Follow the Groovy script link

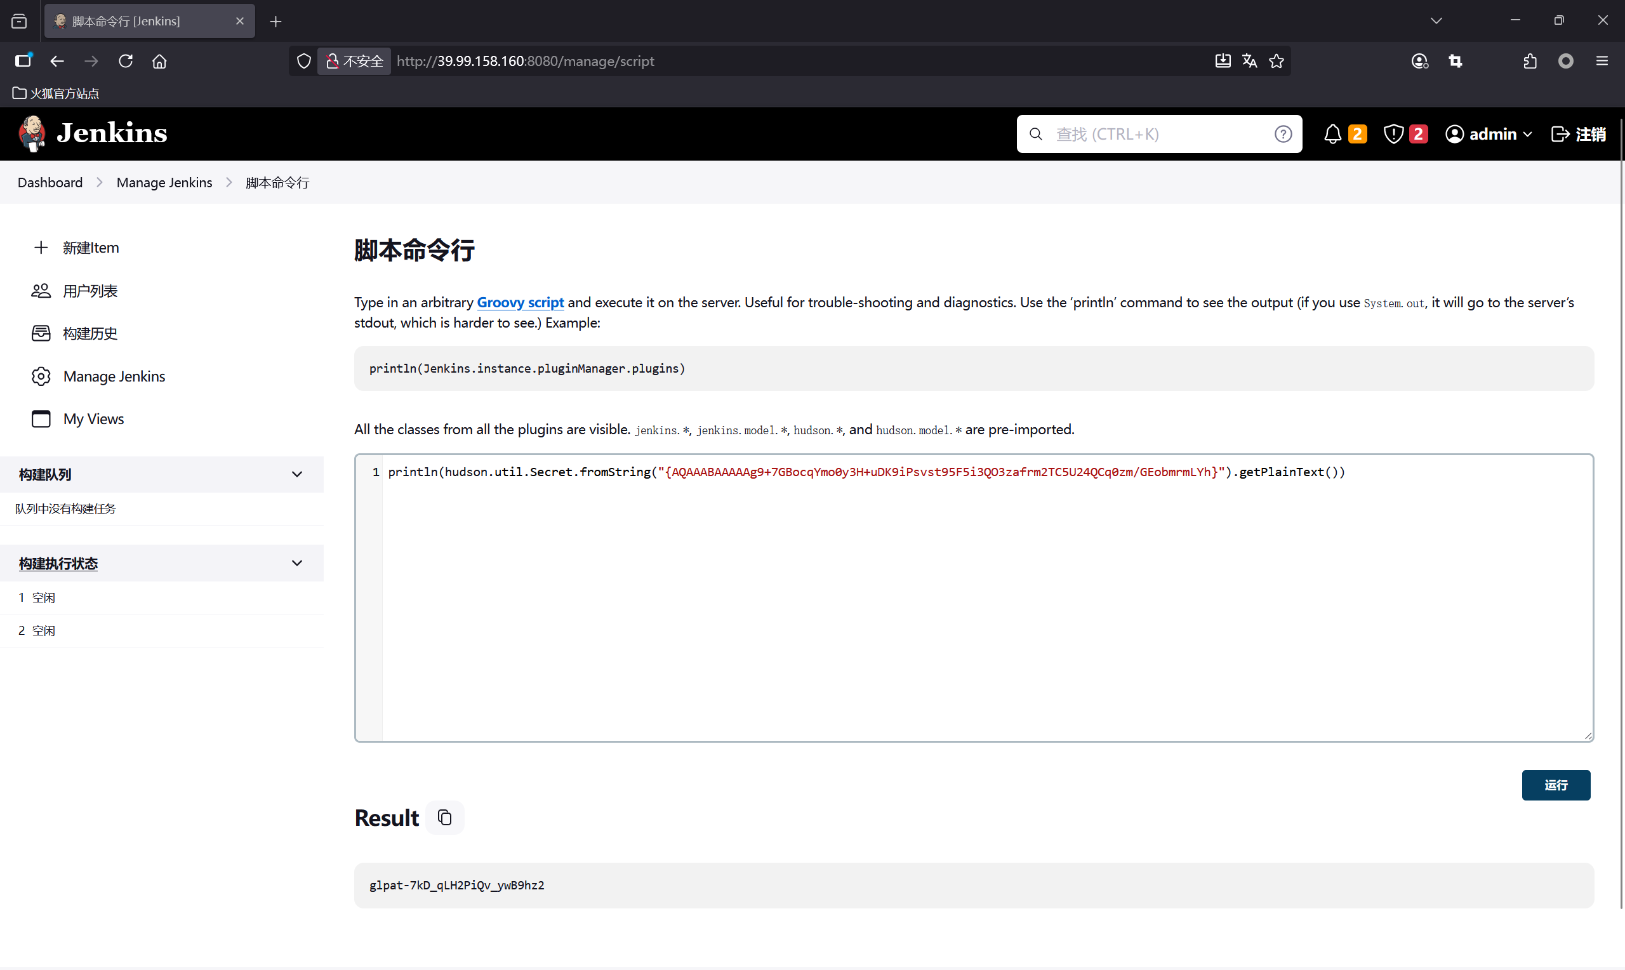click(520, 302)
